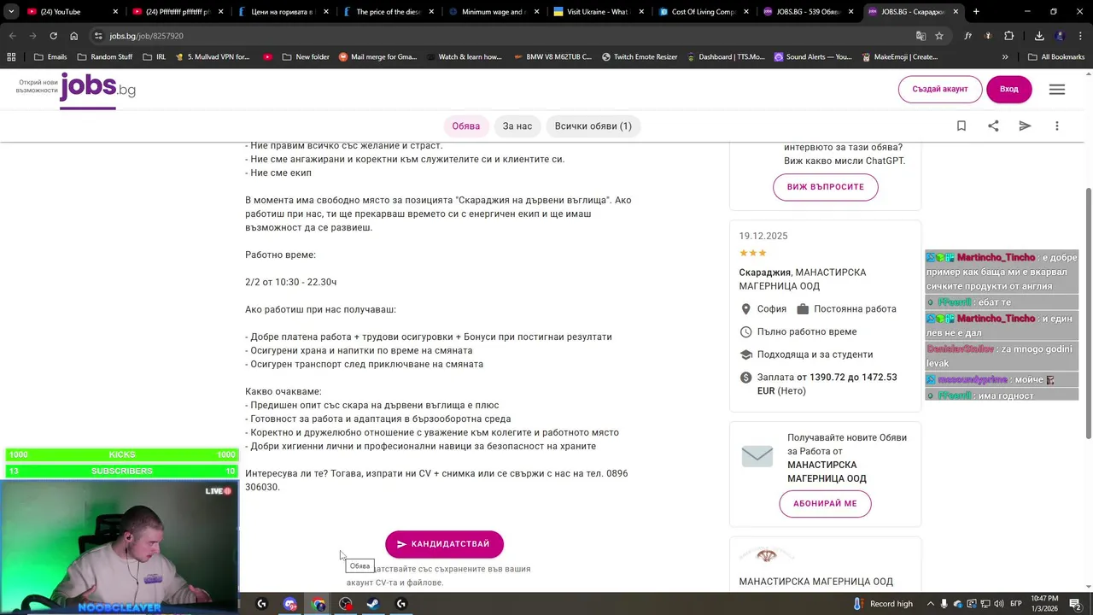Switch to Visit Ukraine tab
Screen dimensions: 1093x615
click(x=599, y=12)
